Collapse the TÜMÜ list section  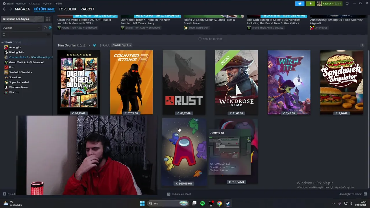pos(3,42)
